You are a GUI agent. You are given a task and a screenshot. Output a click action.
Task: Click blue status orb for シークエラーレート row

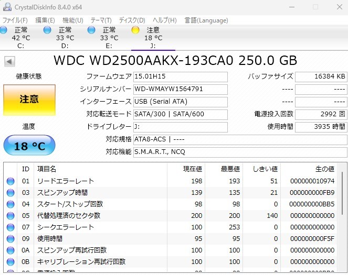10,227
